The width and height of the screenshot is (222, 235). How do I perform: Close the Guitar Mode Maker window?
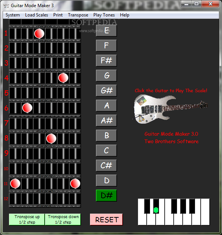(x=210, y=4)
